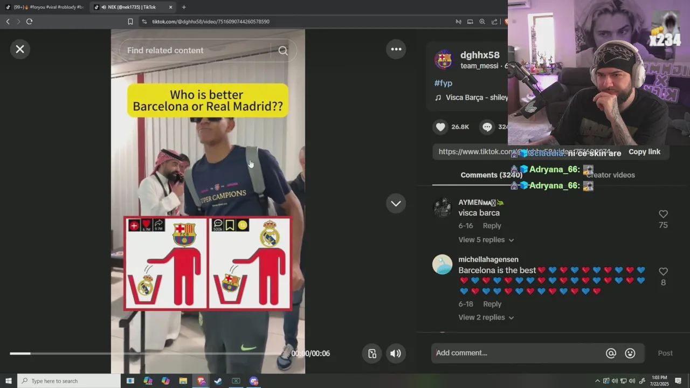Image resolution: width=690 pixels, height=388 pixels.
Task: Open site info icon left of URL
Action: [x=144, y=22]
